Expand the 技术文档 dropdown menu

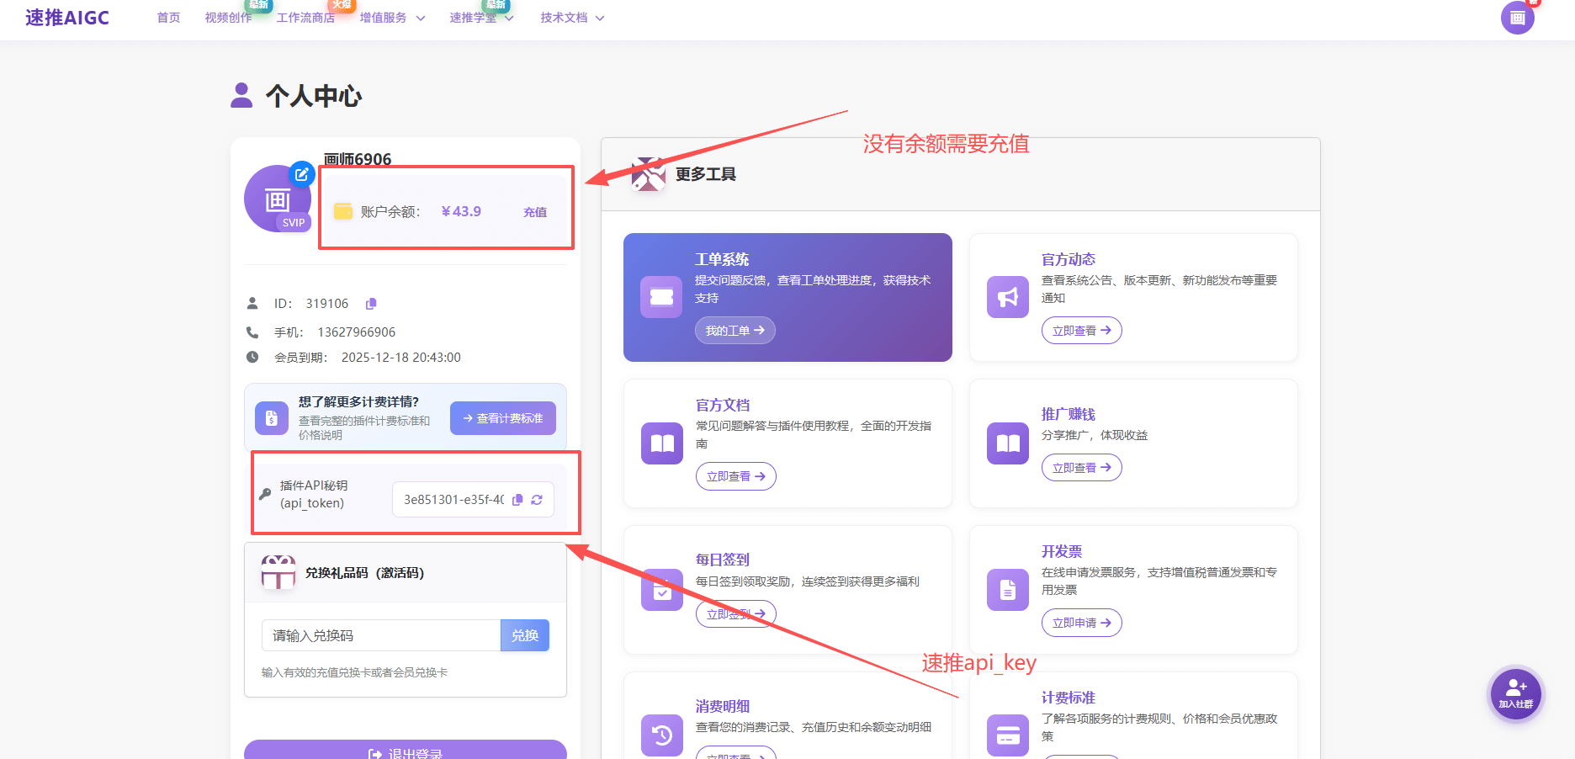tap(572, 18)
